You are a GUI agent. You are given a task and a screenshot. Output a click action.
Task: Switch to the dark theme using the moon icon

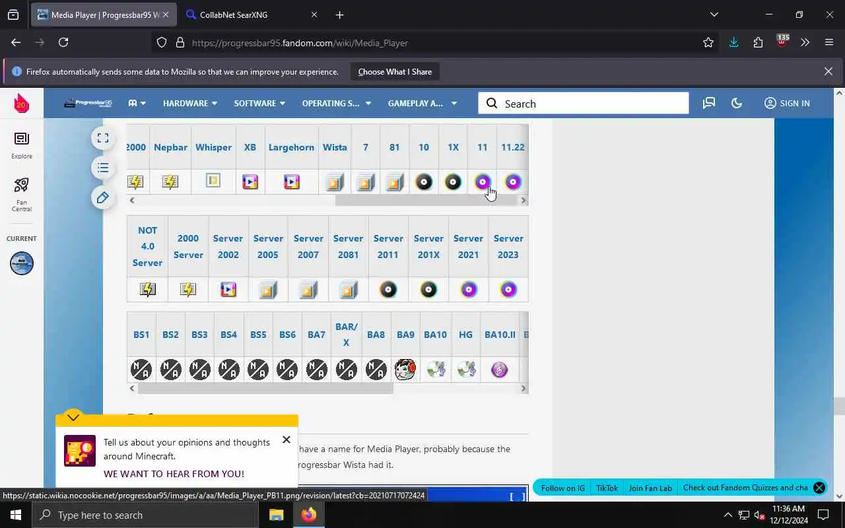coord(737,103)
